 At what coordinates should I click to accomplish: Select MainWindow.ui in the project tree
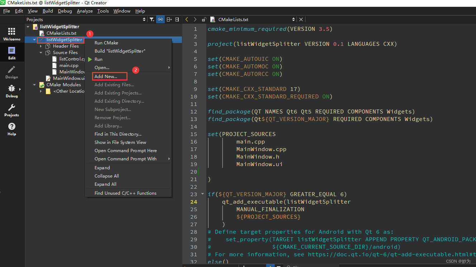[x=69, y=78]
